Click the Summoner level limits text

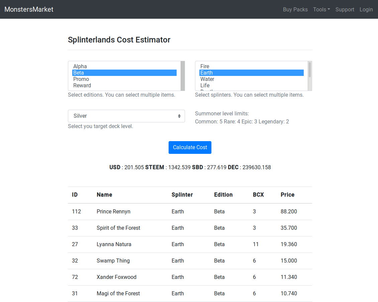222,113
